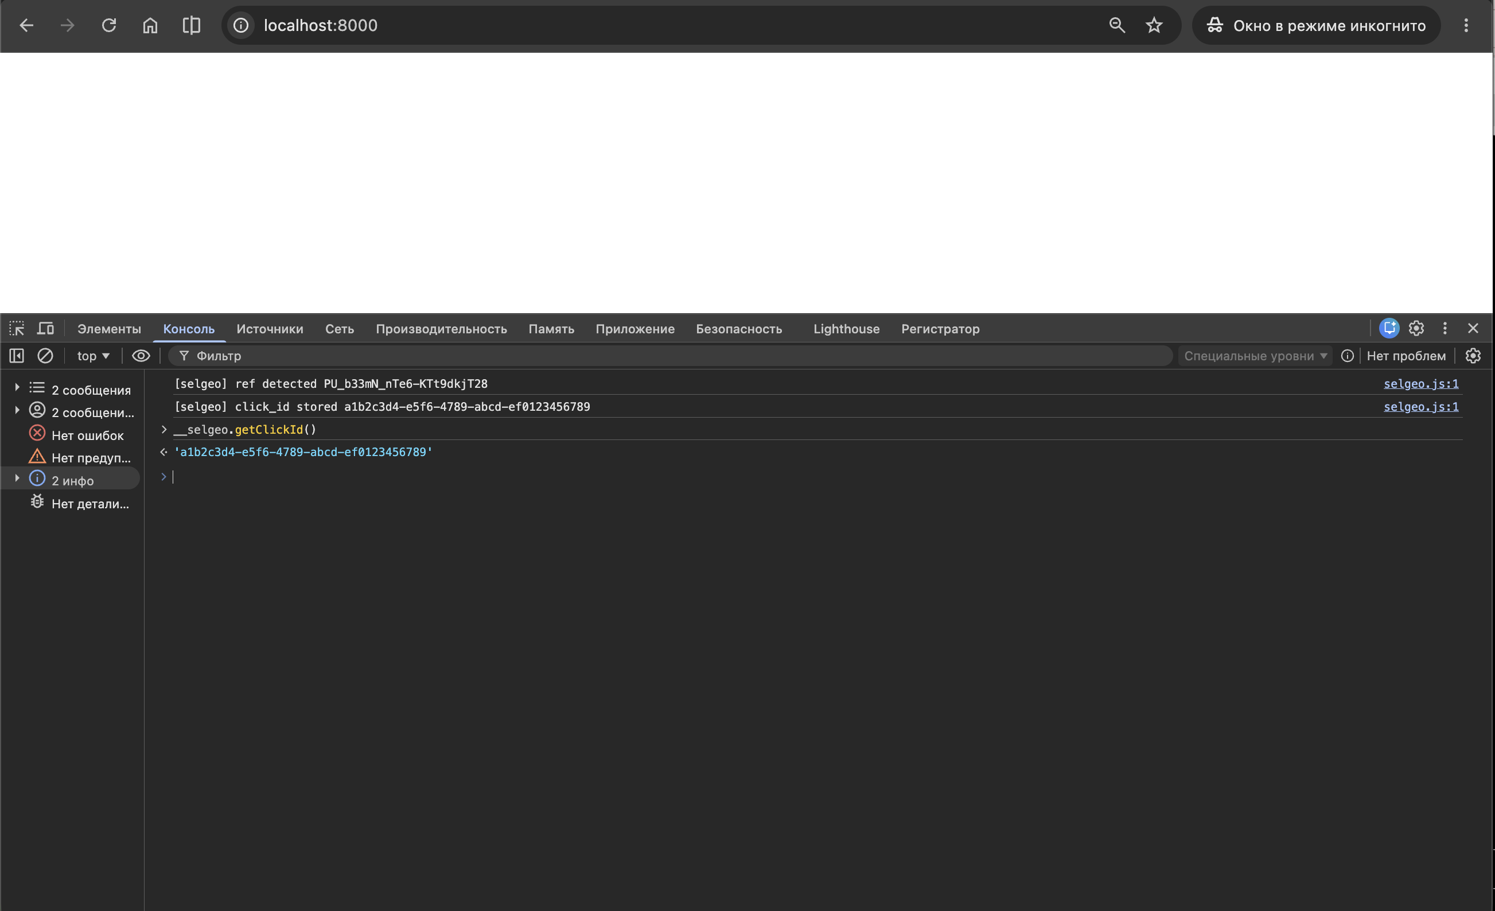The image size is (1495, 911).
Task: Open the top JavaScript context dropdown
Action: tap(93, 356)
